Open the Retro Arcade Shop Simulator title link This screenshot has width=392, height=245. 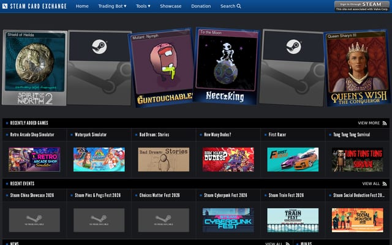[x=32, y=135]
